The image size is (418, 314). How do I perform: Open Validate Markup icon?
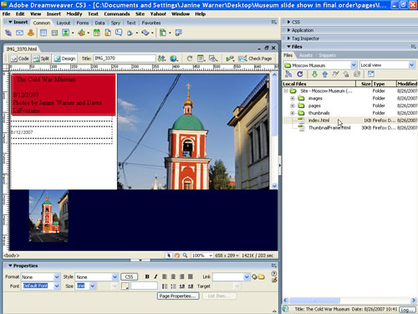click(x=230, y=59)
